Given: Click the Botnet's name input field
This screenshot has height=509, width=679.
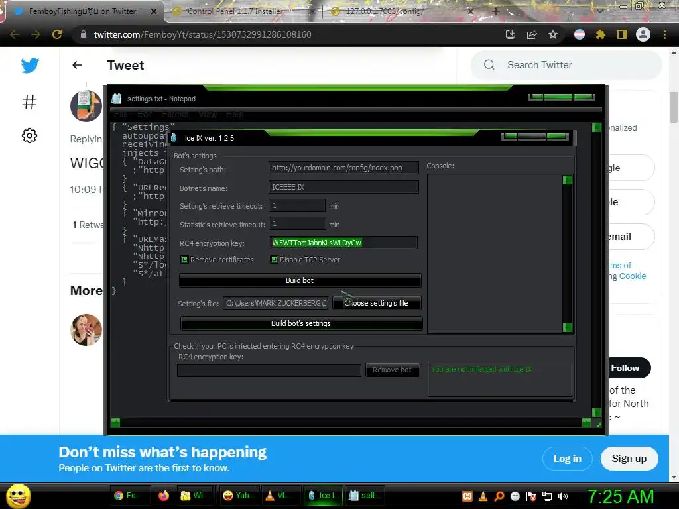Looking at the screenshot, I should coord(343,187).
